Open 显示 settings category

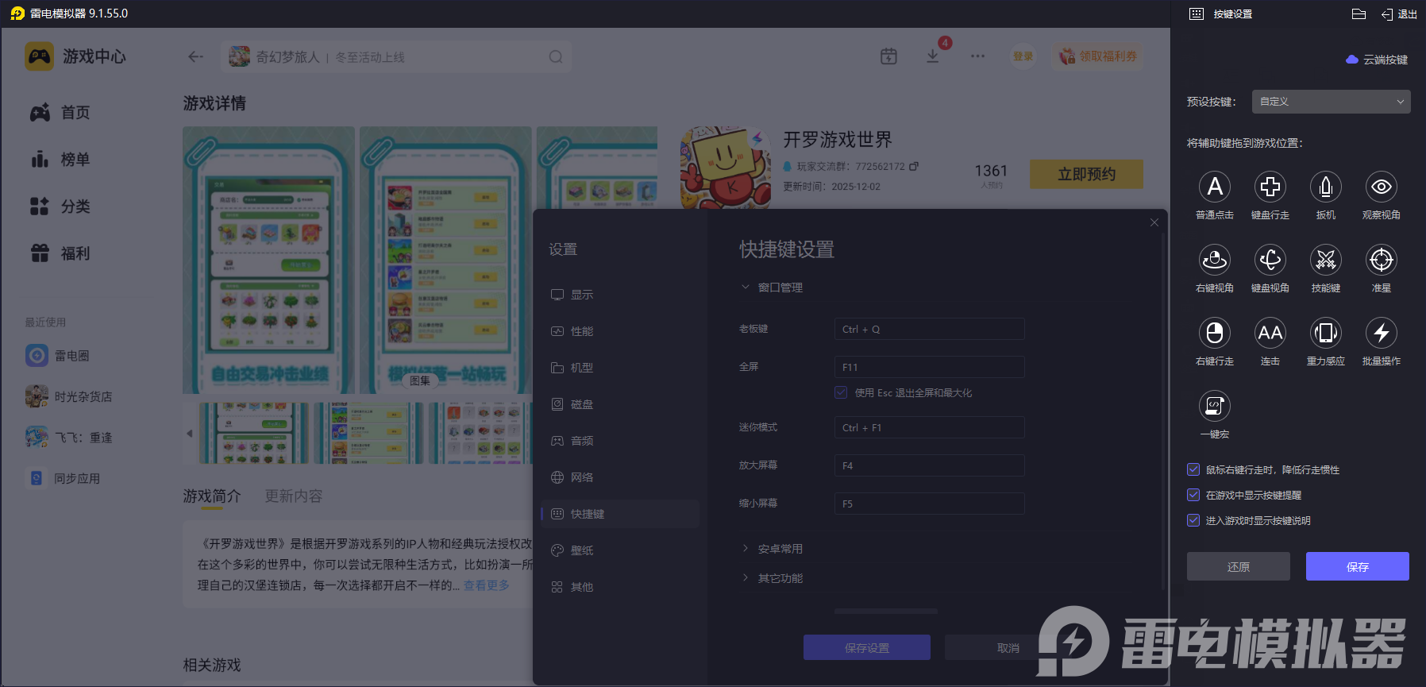(620, 295)
